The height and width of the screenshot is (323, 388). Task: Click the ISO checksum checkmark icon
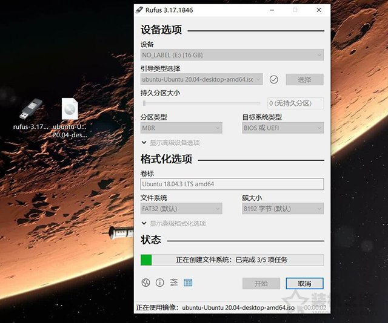pyautogui.click(x=274, y=79)
